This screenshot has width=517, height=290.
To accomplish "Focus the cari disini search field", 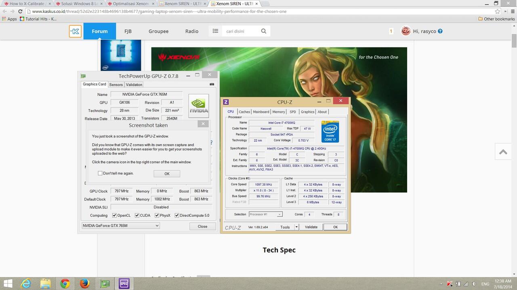I will (242, 31).
